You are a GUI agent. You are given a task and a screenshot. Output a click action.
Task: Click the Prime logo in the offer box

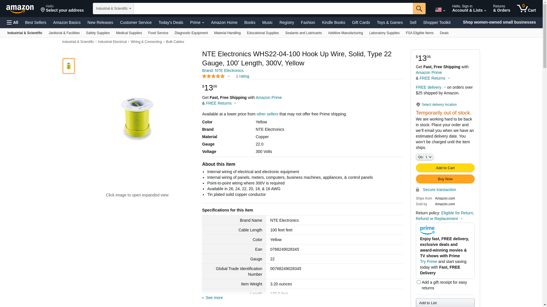coord(427,230)
